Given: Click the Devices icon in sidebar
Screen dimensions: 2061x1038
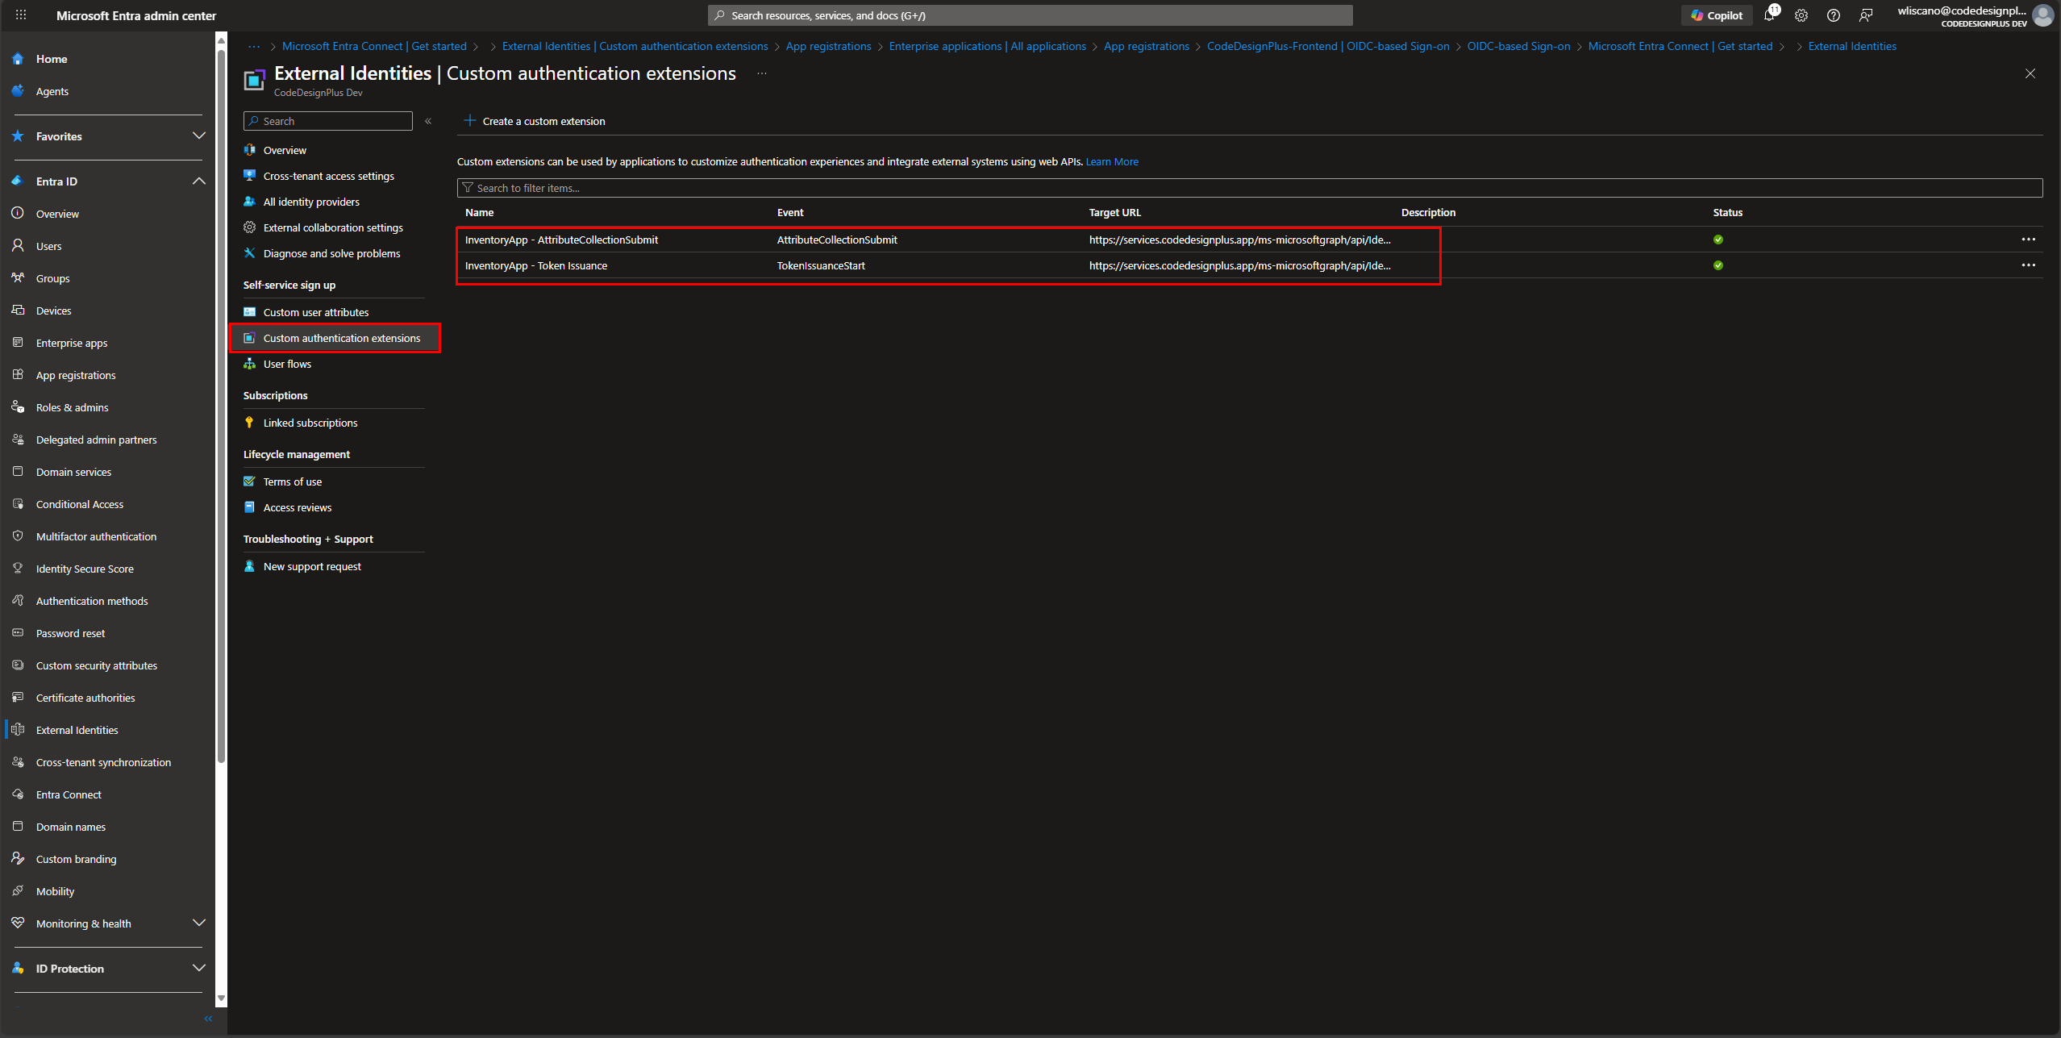Looking at the screenshot, I should 18,311.
